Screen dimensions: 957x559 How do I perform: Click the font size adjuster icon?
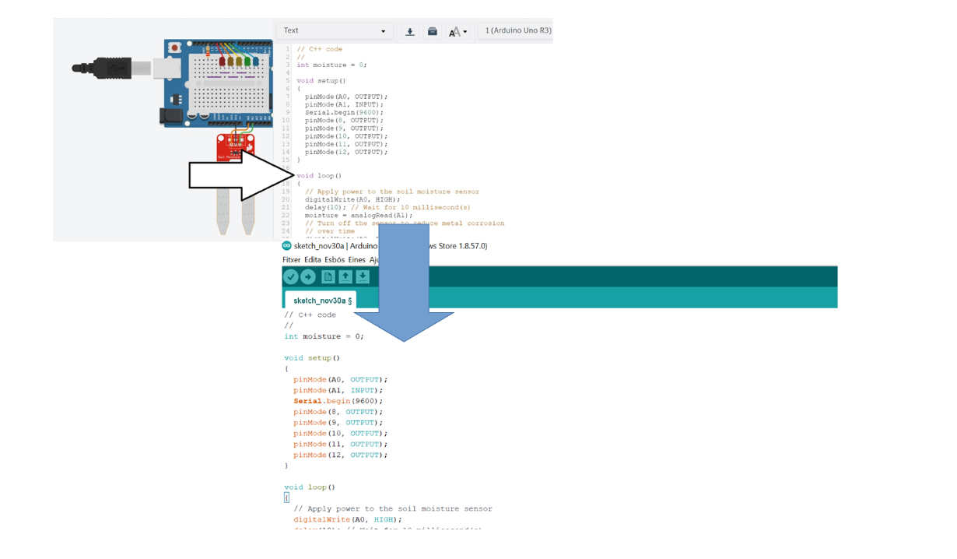click(x=454, y=31)
